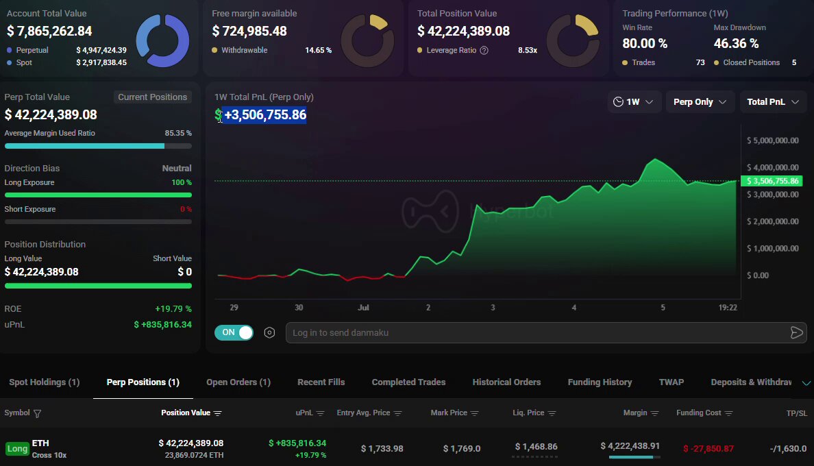Viewport: 814px width, 466px height.
Task: Click the Account Total Value donut chart
Action: click(162, 40)
